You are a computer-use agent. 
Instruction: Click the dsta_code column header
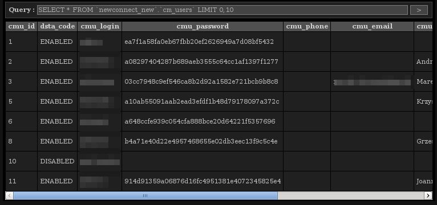coord(58,26)
